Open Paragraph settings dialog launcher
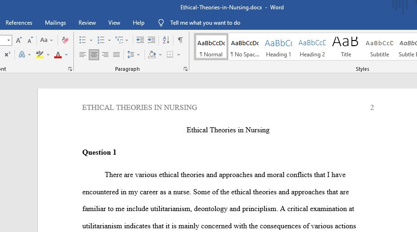Image resolution: width=417 pixels, height=232 pixels. coord(186,69)
